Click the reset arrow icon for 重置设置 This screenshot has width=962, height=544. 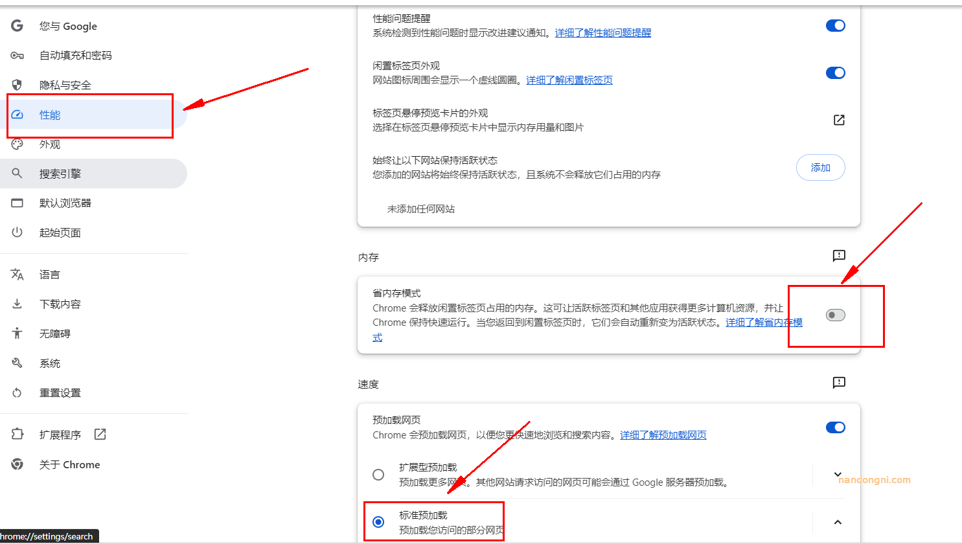coord(17,392)
